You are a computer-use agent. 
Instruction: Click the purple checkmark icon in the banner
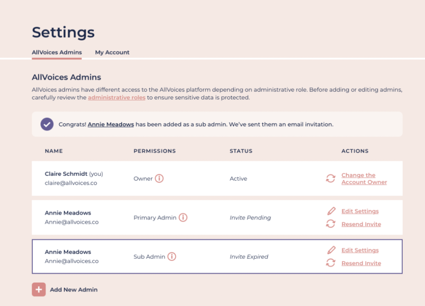coord(47,124)
